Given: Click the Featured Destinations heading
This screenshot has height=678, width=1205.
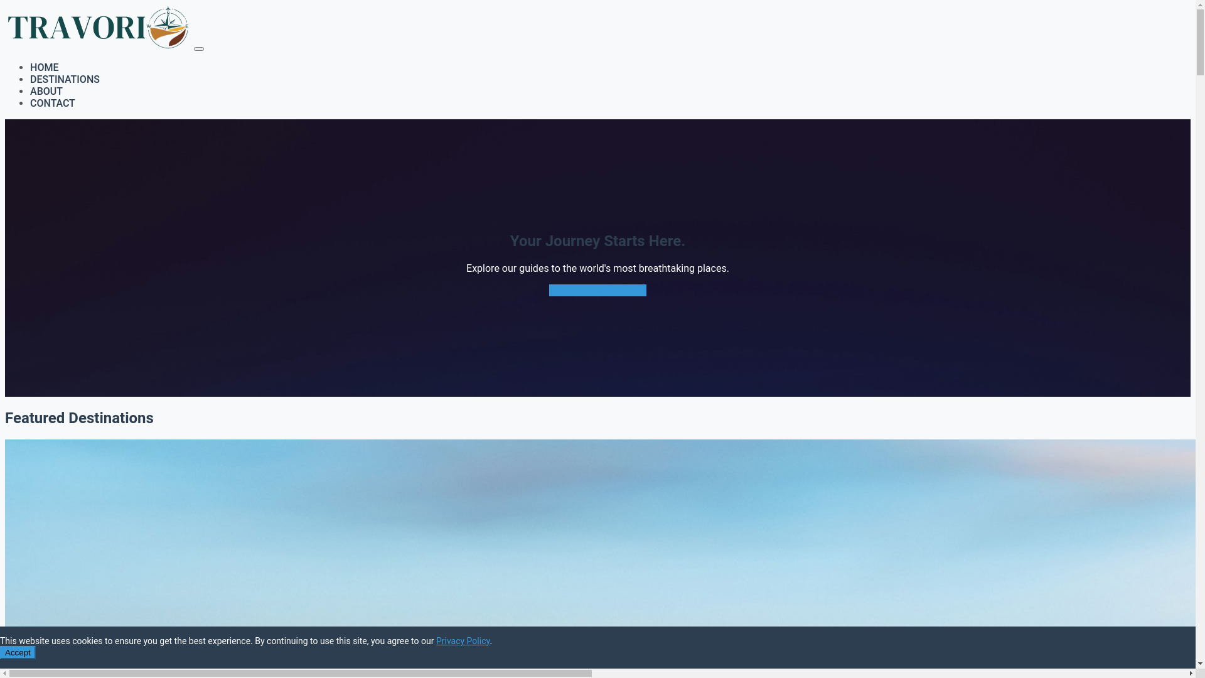Looking at the screenshot, I should tap(79, 418).
